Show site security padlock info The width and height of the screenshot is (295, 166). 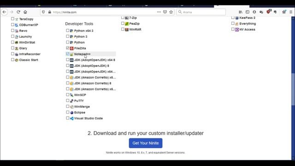tap(50, 12)
